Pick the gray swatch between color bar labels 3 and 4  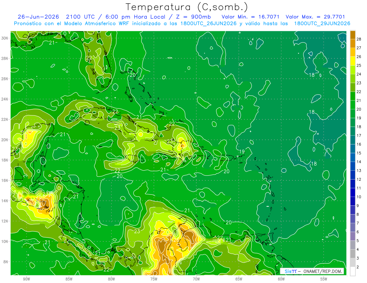point(353,254)
